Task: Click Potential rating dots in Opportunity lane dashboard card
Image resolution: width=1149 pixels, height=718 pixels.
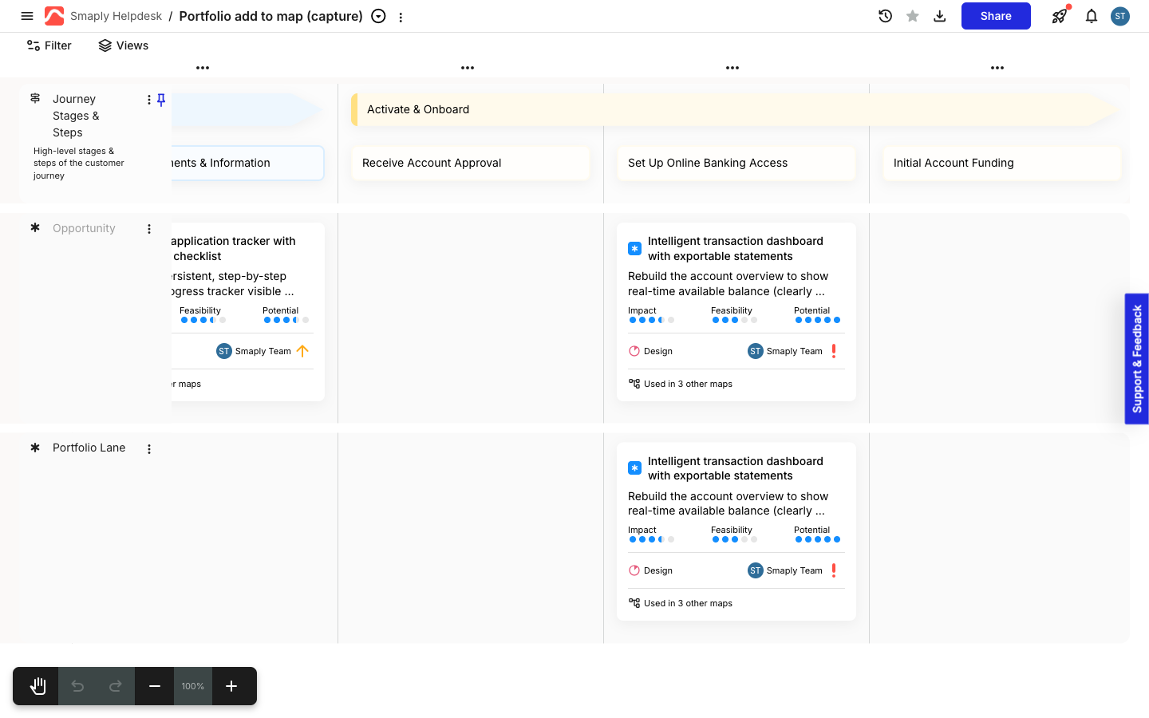Action: point(818,320)
